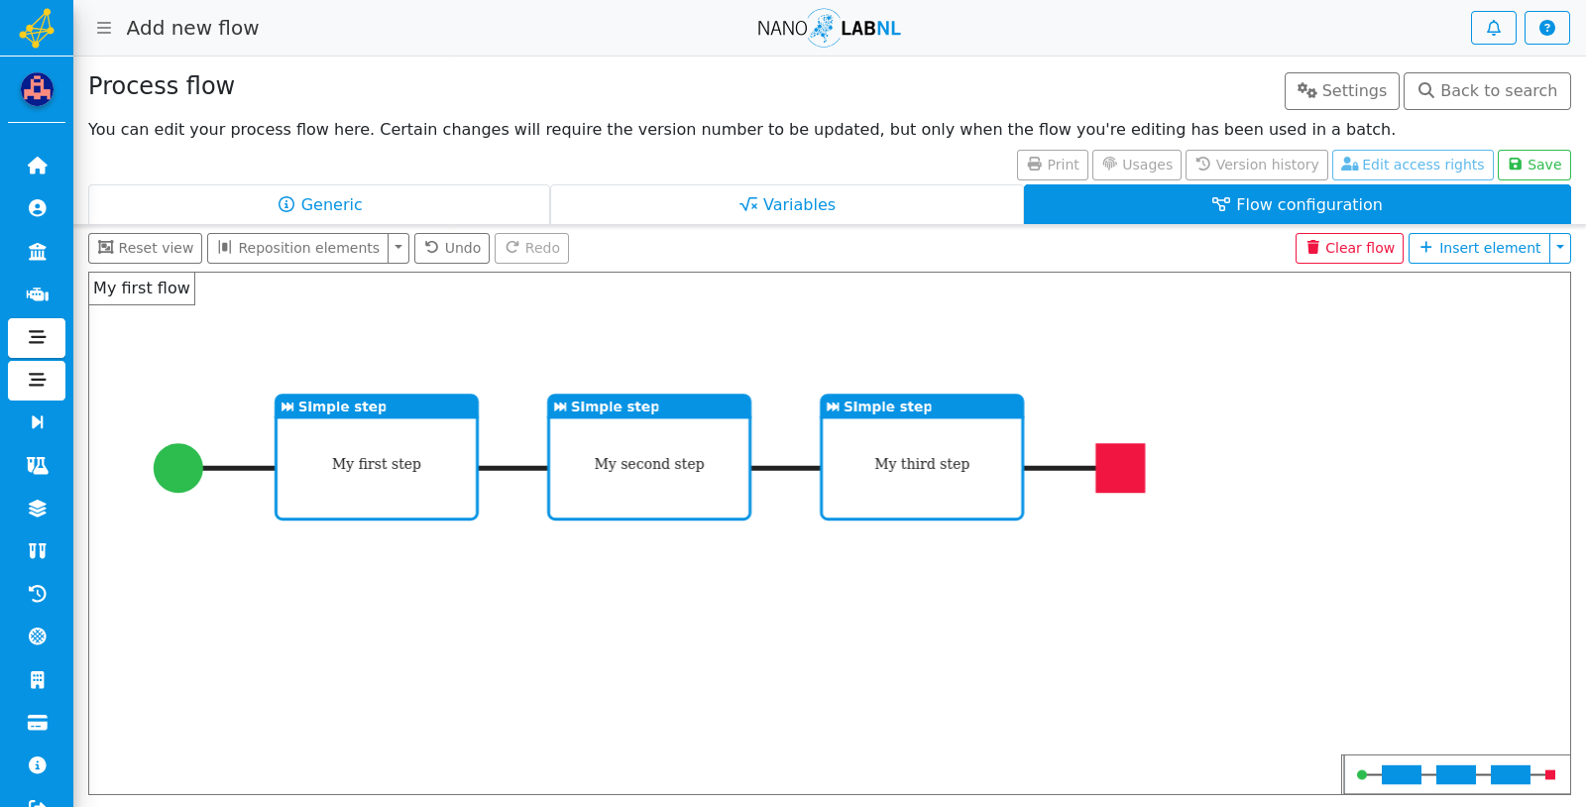Expand the Insert element dropdown arrow

coord(1560,248)
